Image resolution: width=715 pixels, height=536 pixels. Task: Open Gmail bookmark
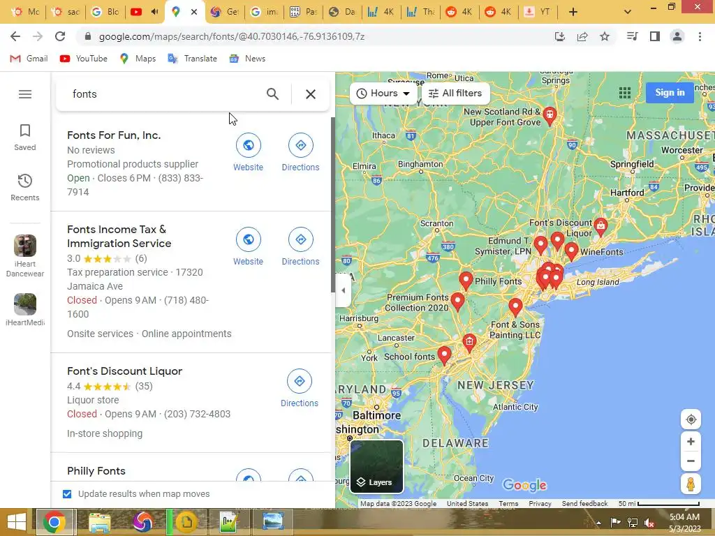(29, 59)
